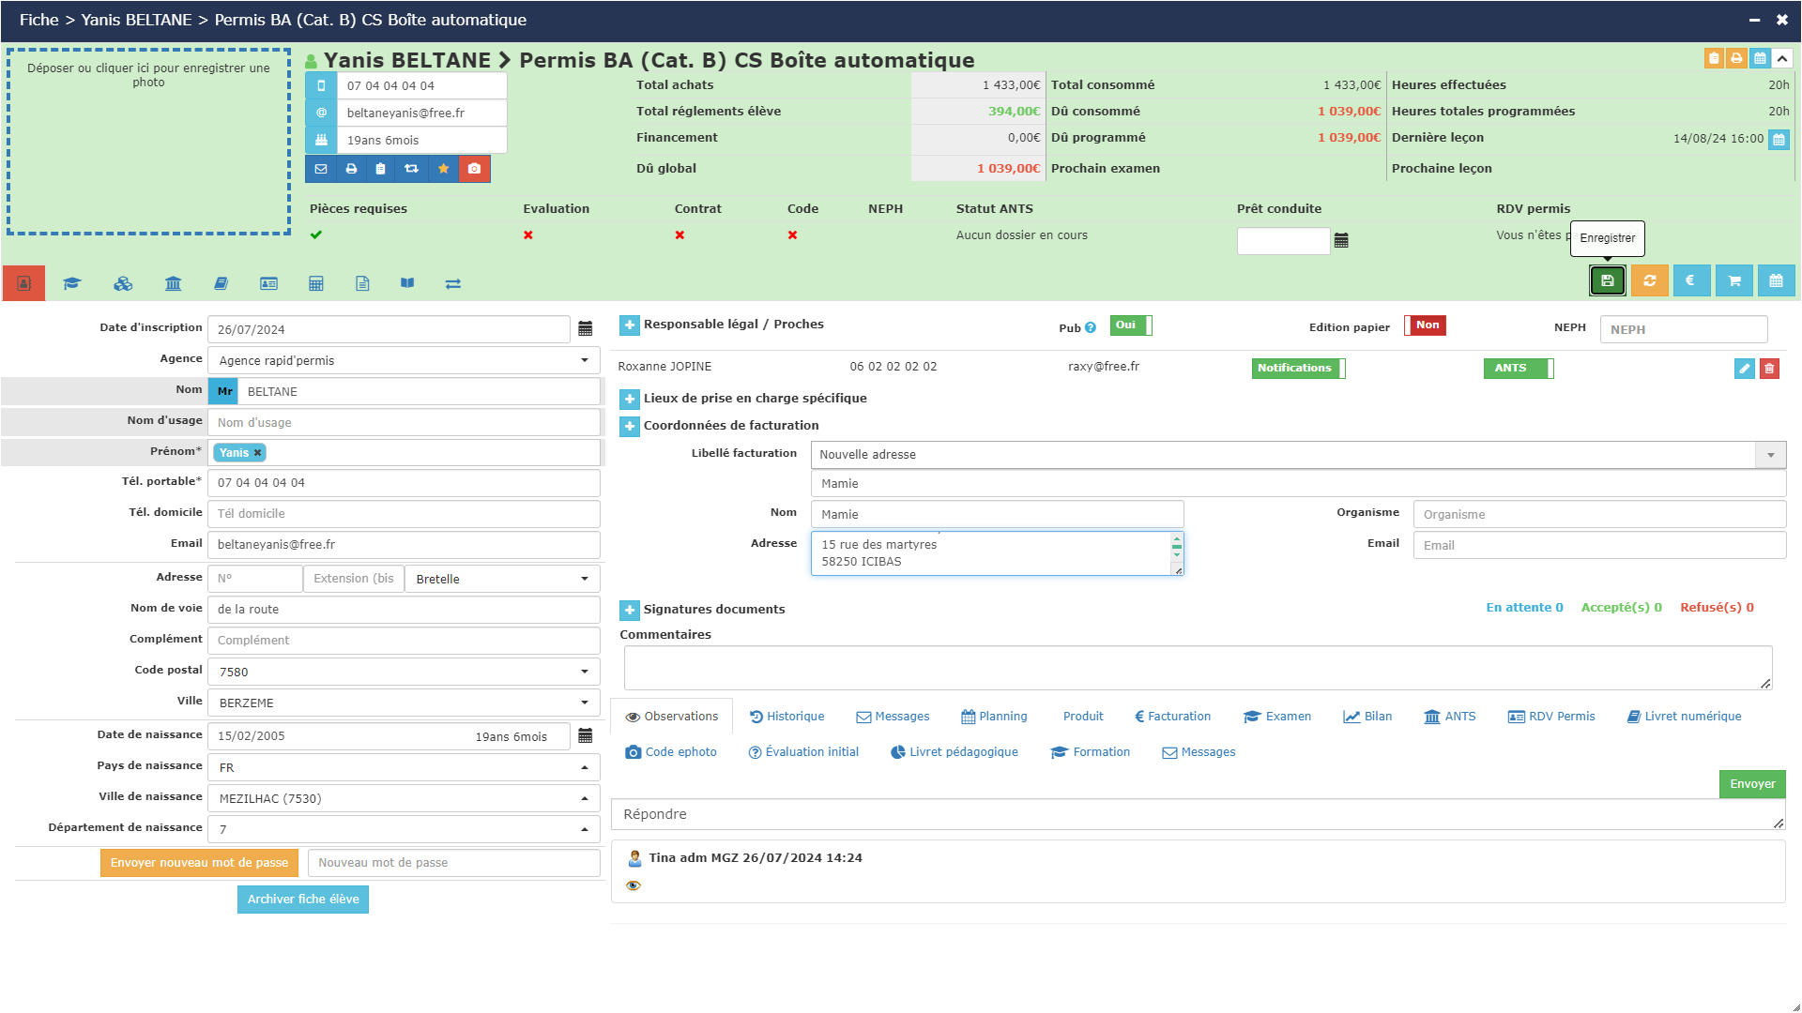Image resolution: width=1802 pixels, height=1013 pixels.
Task: Open the Libellé facturation dropdown
Action: [1298, 455]
